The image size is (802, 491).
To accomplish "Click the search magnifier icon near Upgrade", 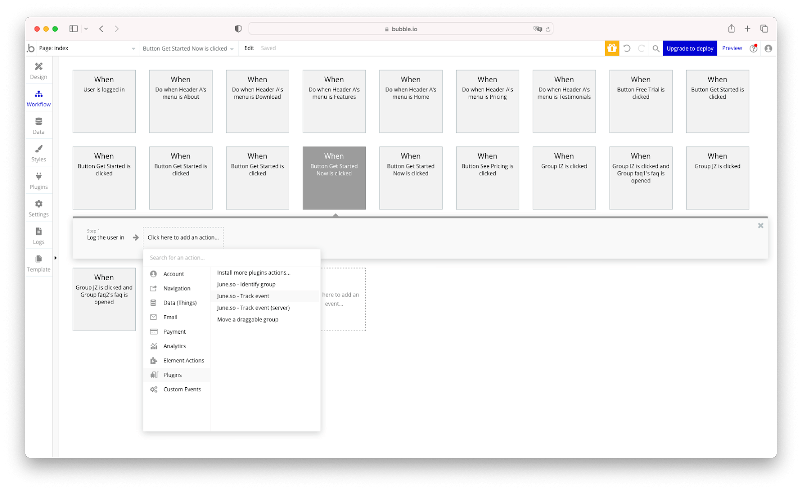I will 656,48.
